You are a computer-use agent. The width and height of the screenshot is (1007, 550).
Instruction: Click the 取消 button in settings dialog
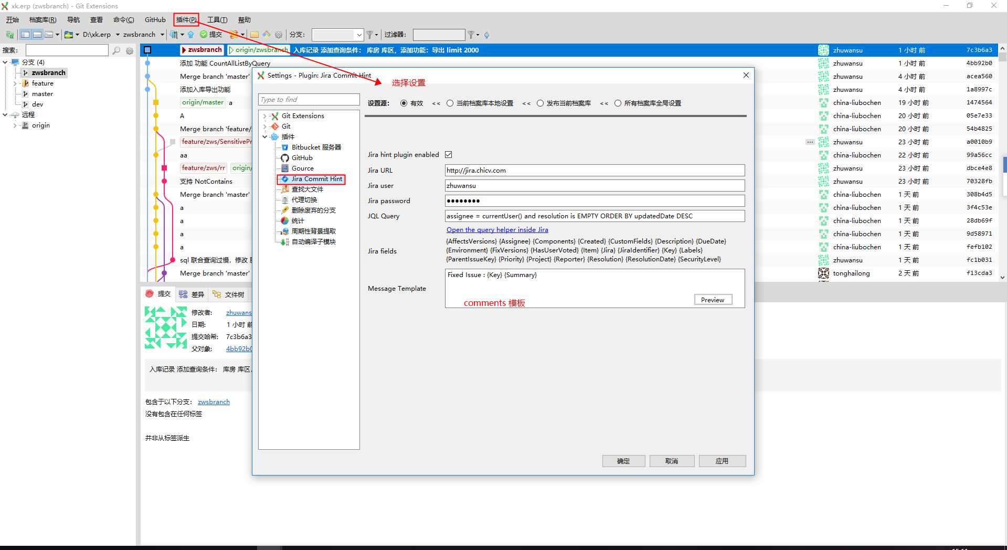point(672,461)
